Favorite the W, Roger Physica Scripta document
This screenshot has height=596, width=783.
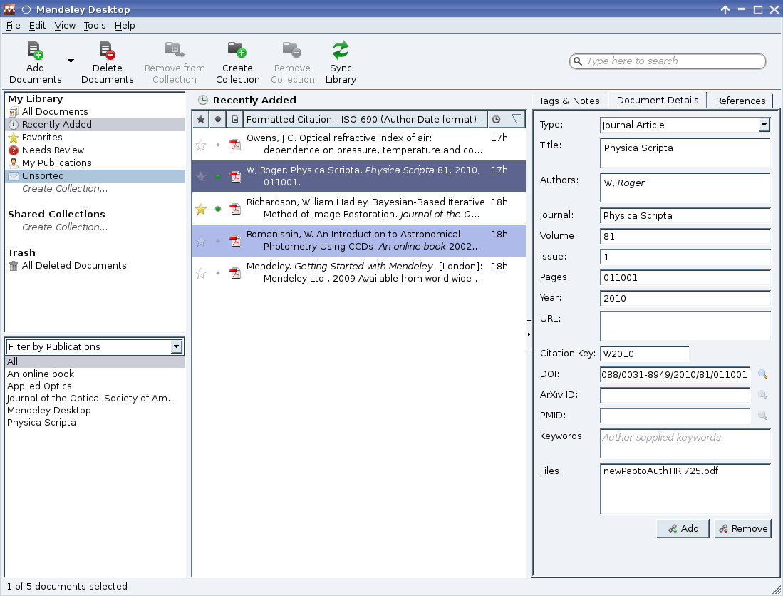201,177
